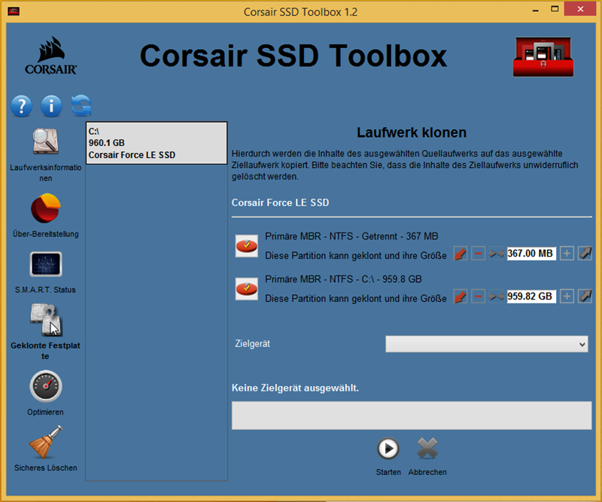Open the info about icon
This screenshot has width=602, height=502.
click(51, 106)
